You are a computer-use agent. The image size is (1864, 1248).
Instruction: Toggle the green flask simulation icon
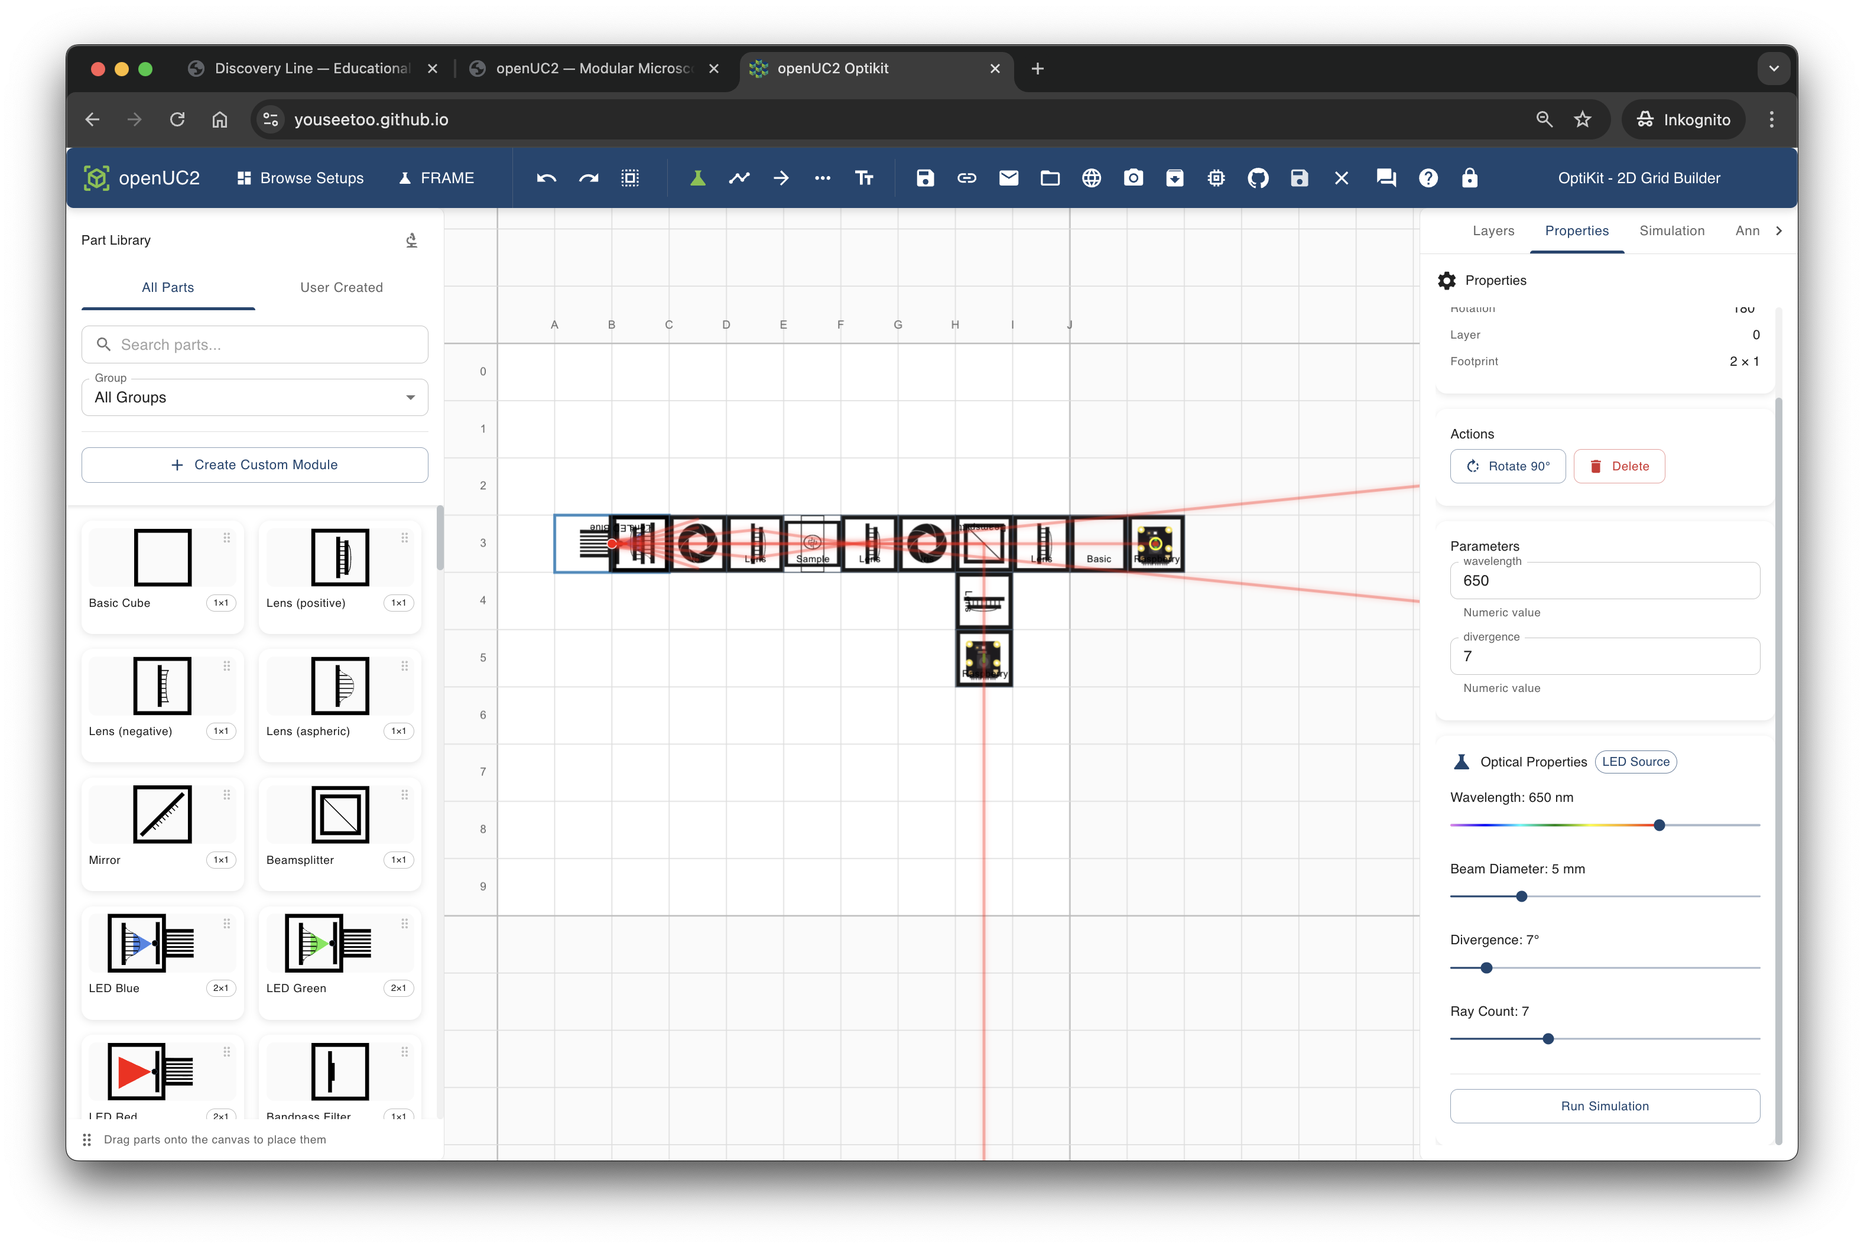pyautogui.click(x=697, y=178)
